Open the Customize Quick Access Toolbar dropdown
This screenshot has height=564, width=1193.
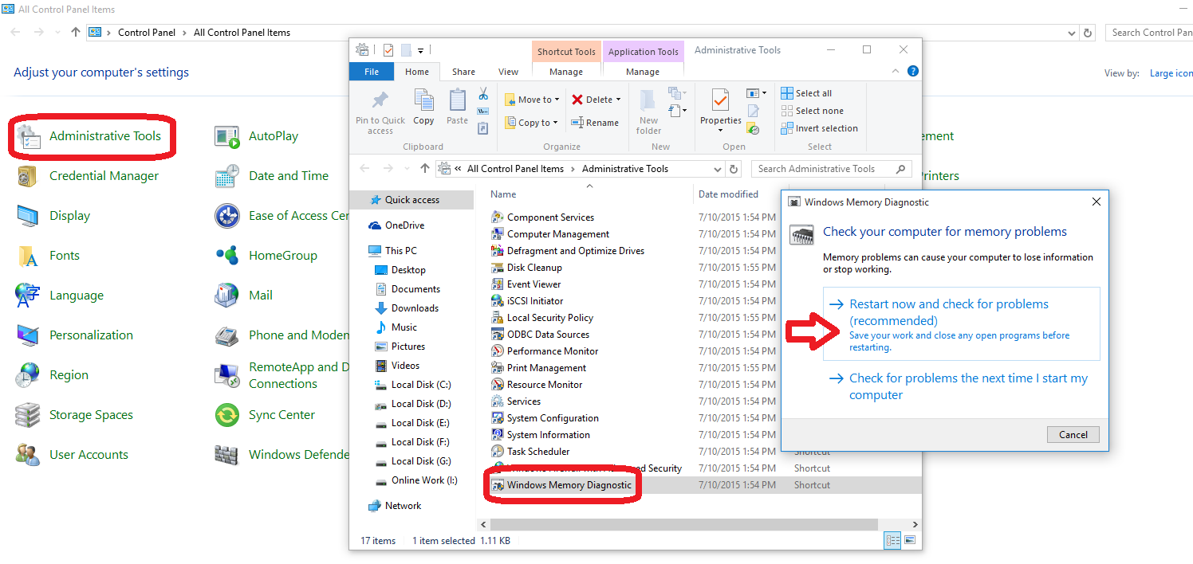pos(420,50)
